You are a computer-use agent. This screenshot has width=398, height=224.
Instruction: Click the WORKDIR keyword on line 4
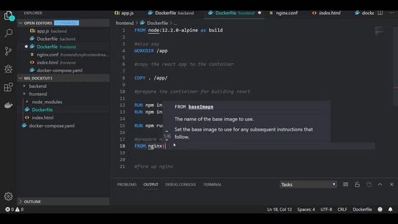tap(144, 51)
